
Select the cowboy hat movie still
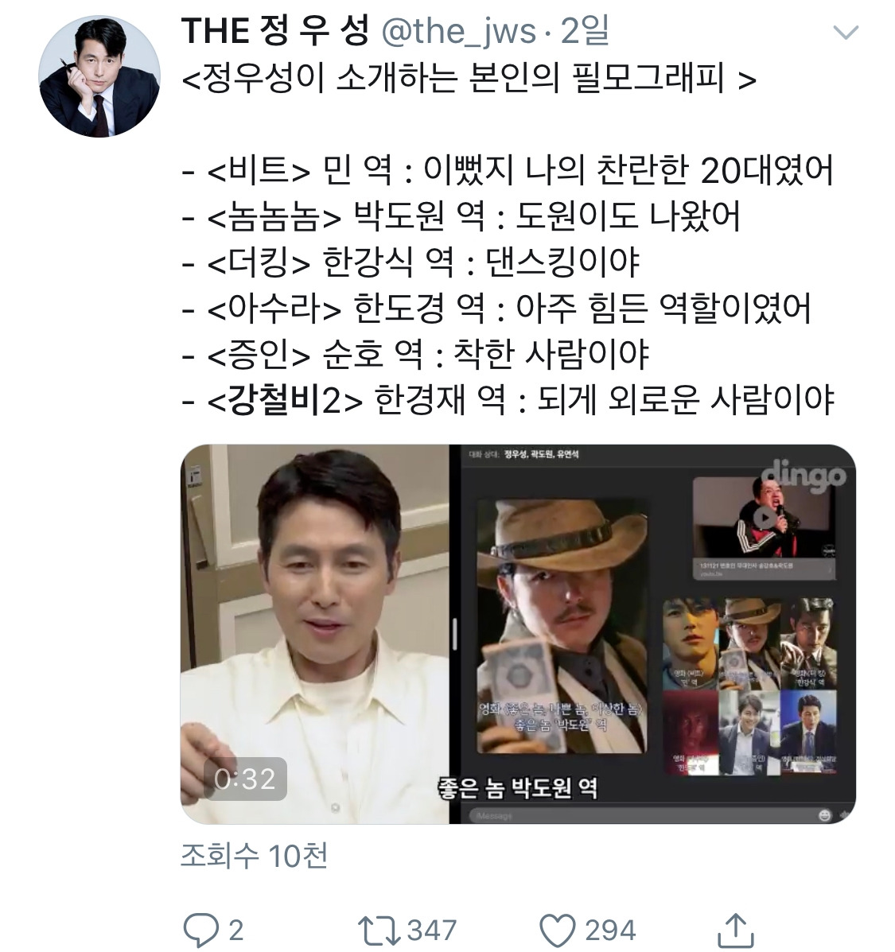(562, 625)
